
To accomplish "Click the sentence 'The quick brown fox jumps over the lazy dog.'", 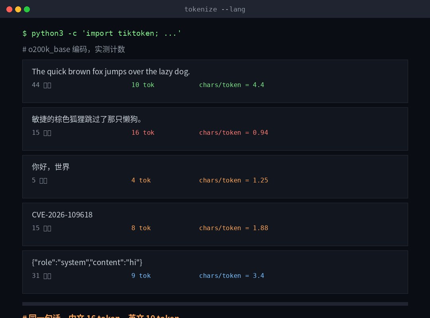I will click(111, 72).
